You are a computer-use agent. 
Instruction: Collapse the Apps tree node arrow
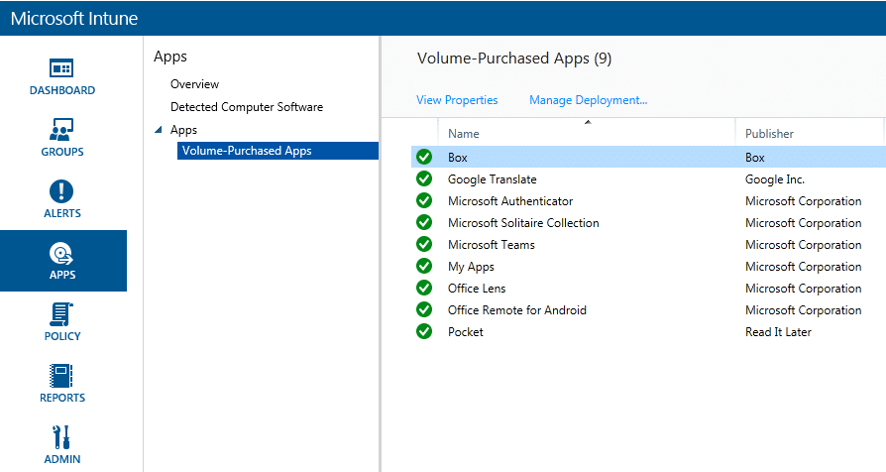tap(159, 130)
